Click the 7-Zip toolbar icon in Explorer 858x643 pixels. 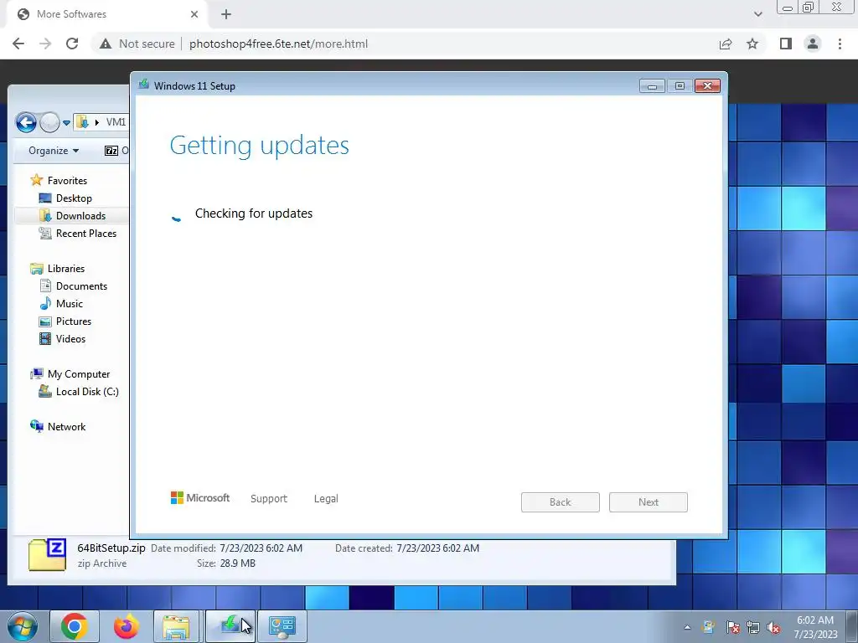pyautogui.click(x=111, y=151)
